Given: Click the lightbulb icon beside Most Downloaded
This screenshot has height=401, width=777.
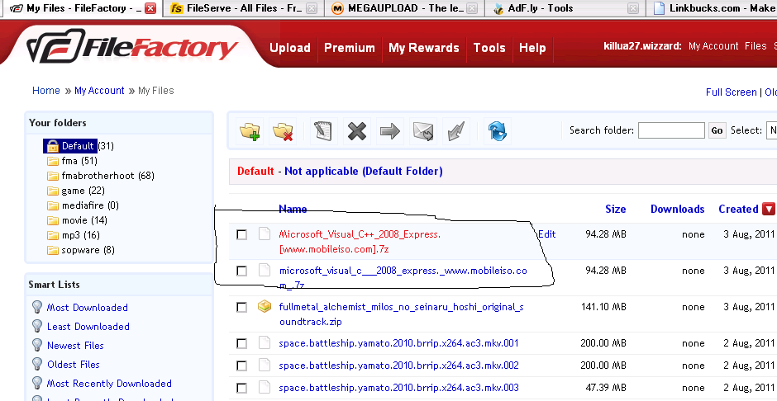Looking at the screenshot, I should [x=37, y=307].
